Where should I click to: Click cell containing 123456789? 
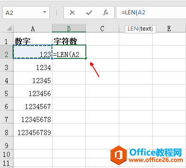pyautogui.click(x=33, y=130)
